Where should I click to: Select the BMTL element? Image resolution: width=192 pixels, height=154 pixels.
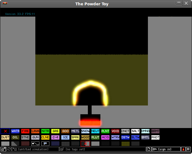tap(145, 137)
